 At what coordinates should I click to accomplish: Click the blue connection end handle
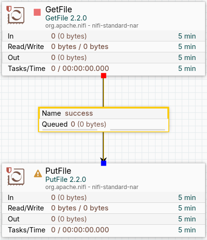coord(103,163)
